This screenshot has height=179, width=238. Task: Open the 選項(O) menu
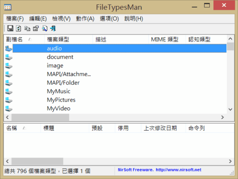(109, 19)
